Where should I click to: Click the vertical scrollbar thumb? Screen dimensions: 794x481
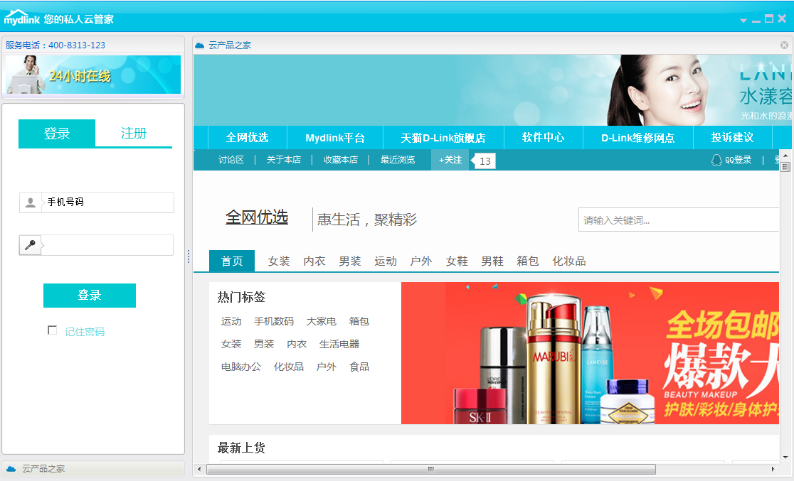coord(785,166)
